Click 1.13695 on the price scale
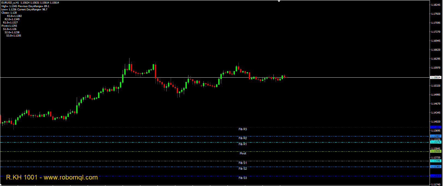 tap(436, 131)
